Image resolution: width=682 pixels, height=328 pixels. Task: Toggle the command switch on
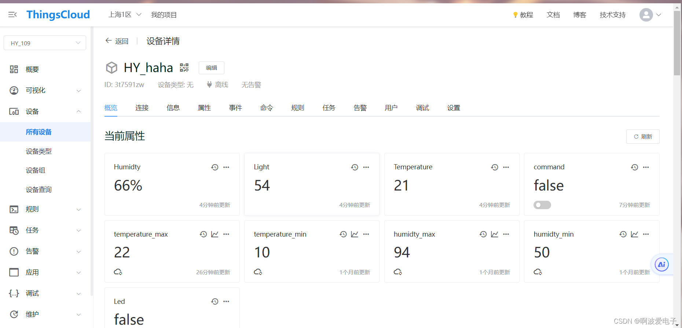point(542,205)
